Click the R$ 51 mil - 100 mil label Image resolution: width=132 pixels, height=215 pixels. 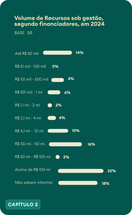pos(30,66)
